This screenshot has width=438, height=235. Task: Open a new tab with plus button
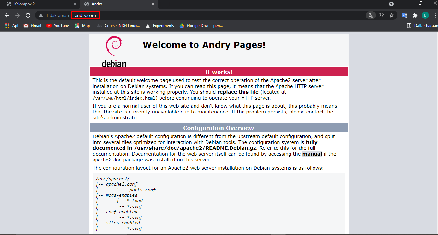165,4
